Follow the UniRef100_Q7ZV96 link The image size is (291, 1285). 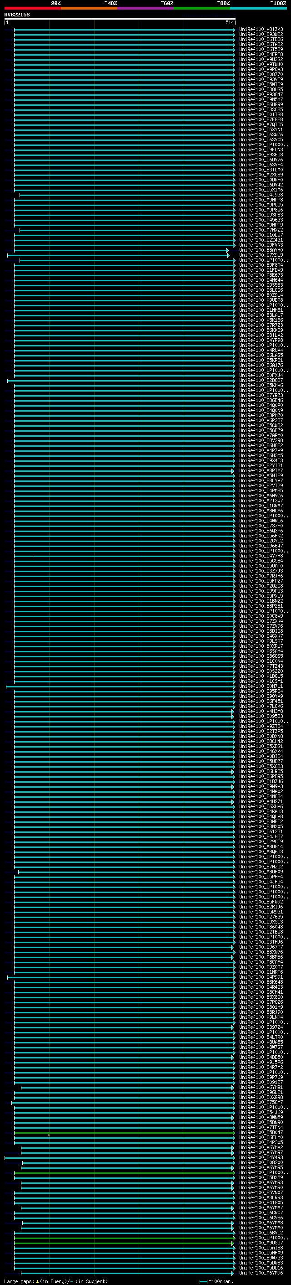pos(261,626)
